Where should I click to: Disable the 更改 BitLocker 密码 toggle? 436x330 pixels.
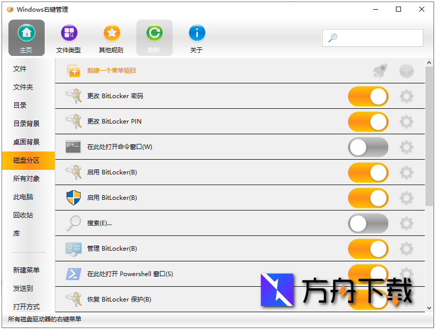pyautogui.click(x=368, y=96)
